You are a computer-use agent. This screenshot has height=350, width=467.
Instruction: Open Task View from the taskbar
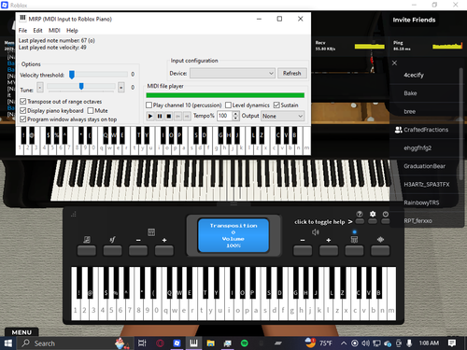coord(142,343)
